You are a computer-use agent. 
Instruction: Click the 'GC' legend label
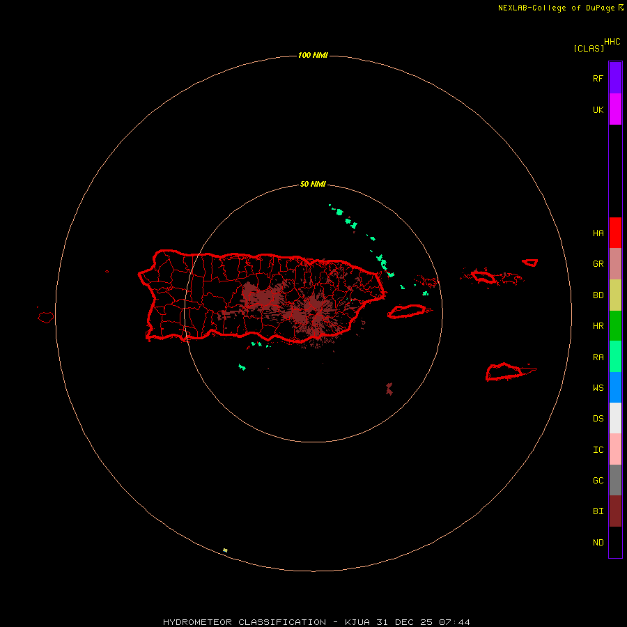pyautogui.click(x=598, y=480)
